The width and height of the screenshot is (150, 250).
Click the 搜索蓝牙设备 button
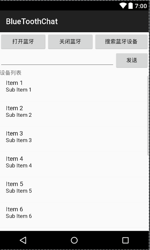tap(122, 42)
